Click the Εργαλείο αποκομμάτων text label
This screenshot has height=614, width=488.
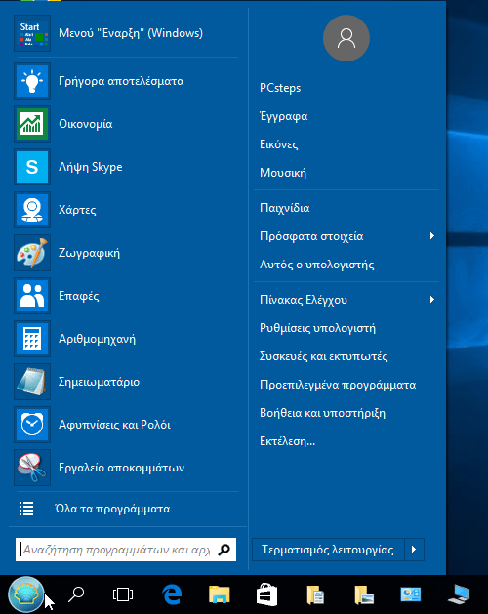coord(121,468)
